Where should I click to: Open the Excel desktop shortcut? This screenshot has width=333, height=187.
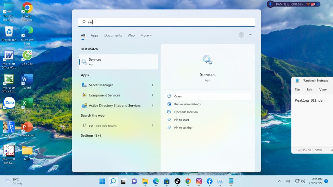(27, 106)
